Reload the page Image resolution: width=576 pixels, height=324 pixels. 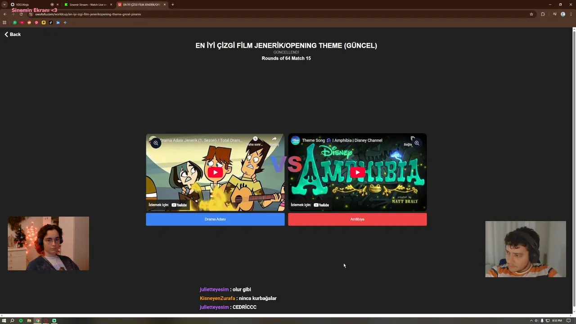[21, 14]
